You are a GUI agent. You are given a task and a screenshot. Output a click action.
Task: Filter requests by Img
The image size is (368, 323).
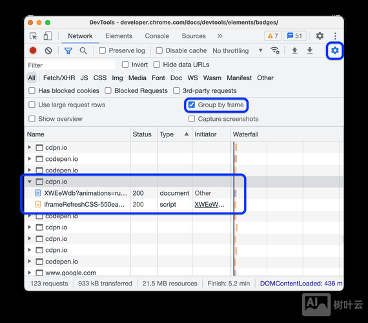click(x=118, y=78)
